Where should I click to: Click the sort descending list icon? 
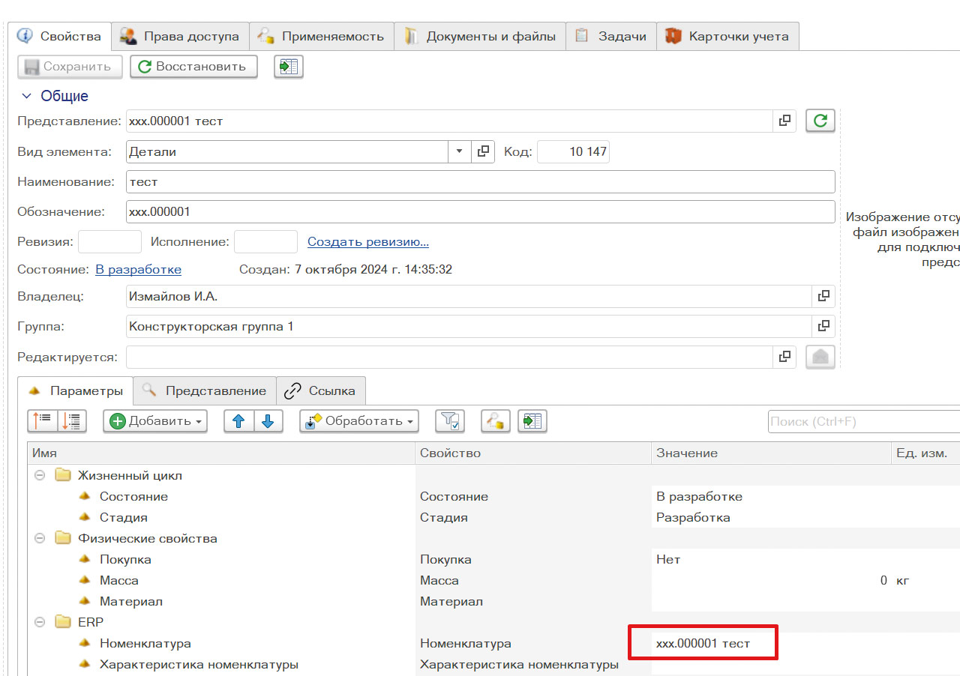(x=72, y=421)
